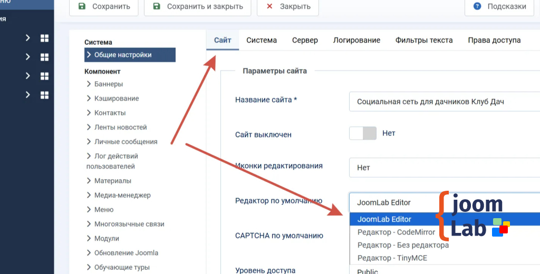Select Общие настройки in sidebar
The height and width of the screenshot is (274, 540).
tap(130, 55)
